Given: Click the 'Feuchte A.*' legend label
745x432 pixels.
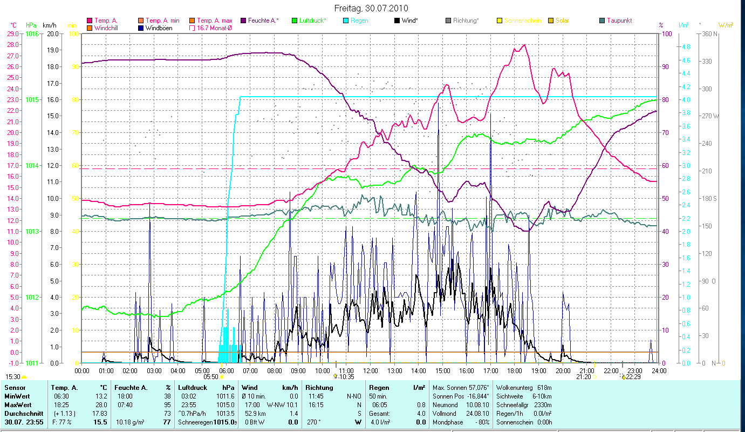Looking at the screenshot, I should [264, 21].
